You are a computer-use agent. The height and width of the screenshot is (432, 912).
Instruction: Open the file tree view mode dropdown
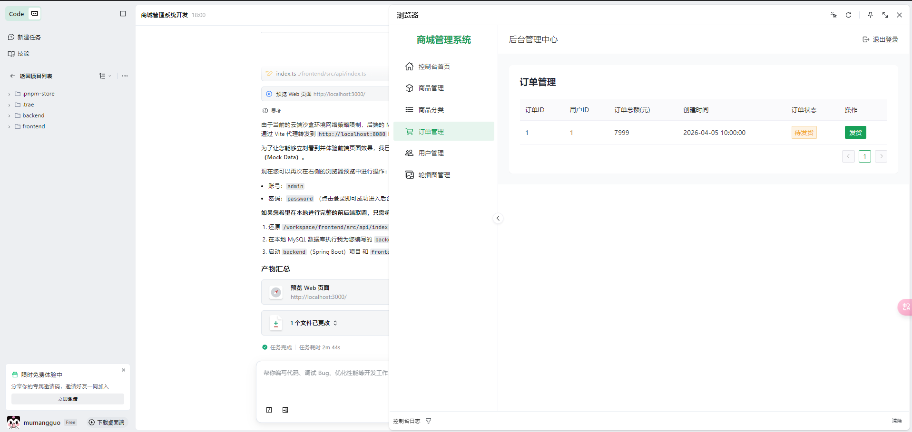pos(105,76)
